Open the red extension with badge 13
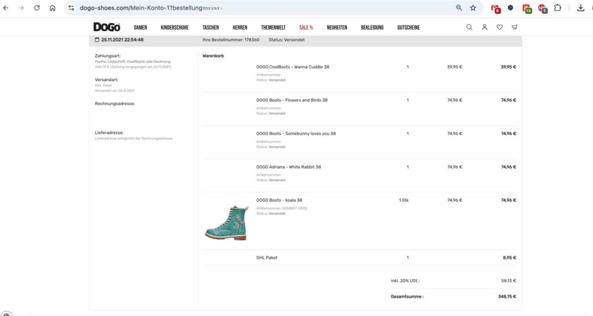 527,8
